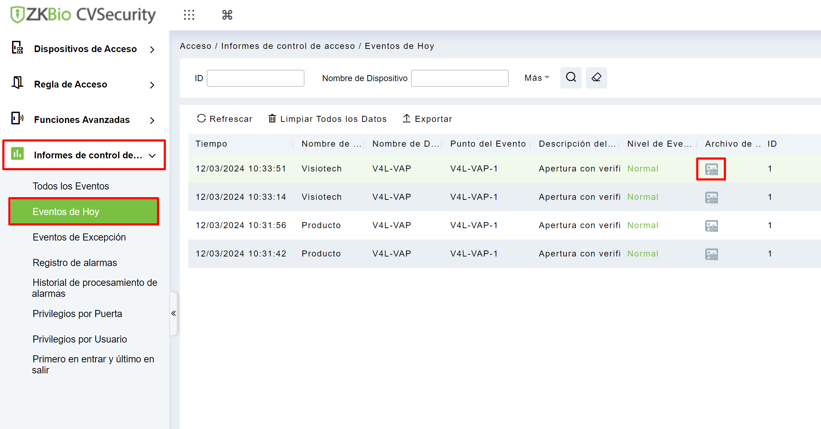
Task: Click the magnifier search button
Action: pos(571,78)
